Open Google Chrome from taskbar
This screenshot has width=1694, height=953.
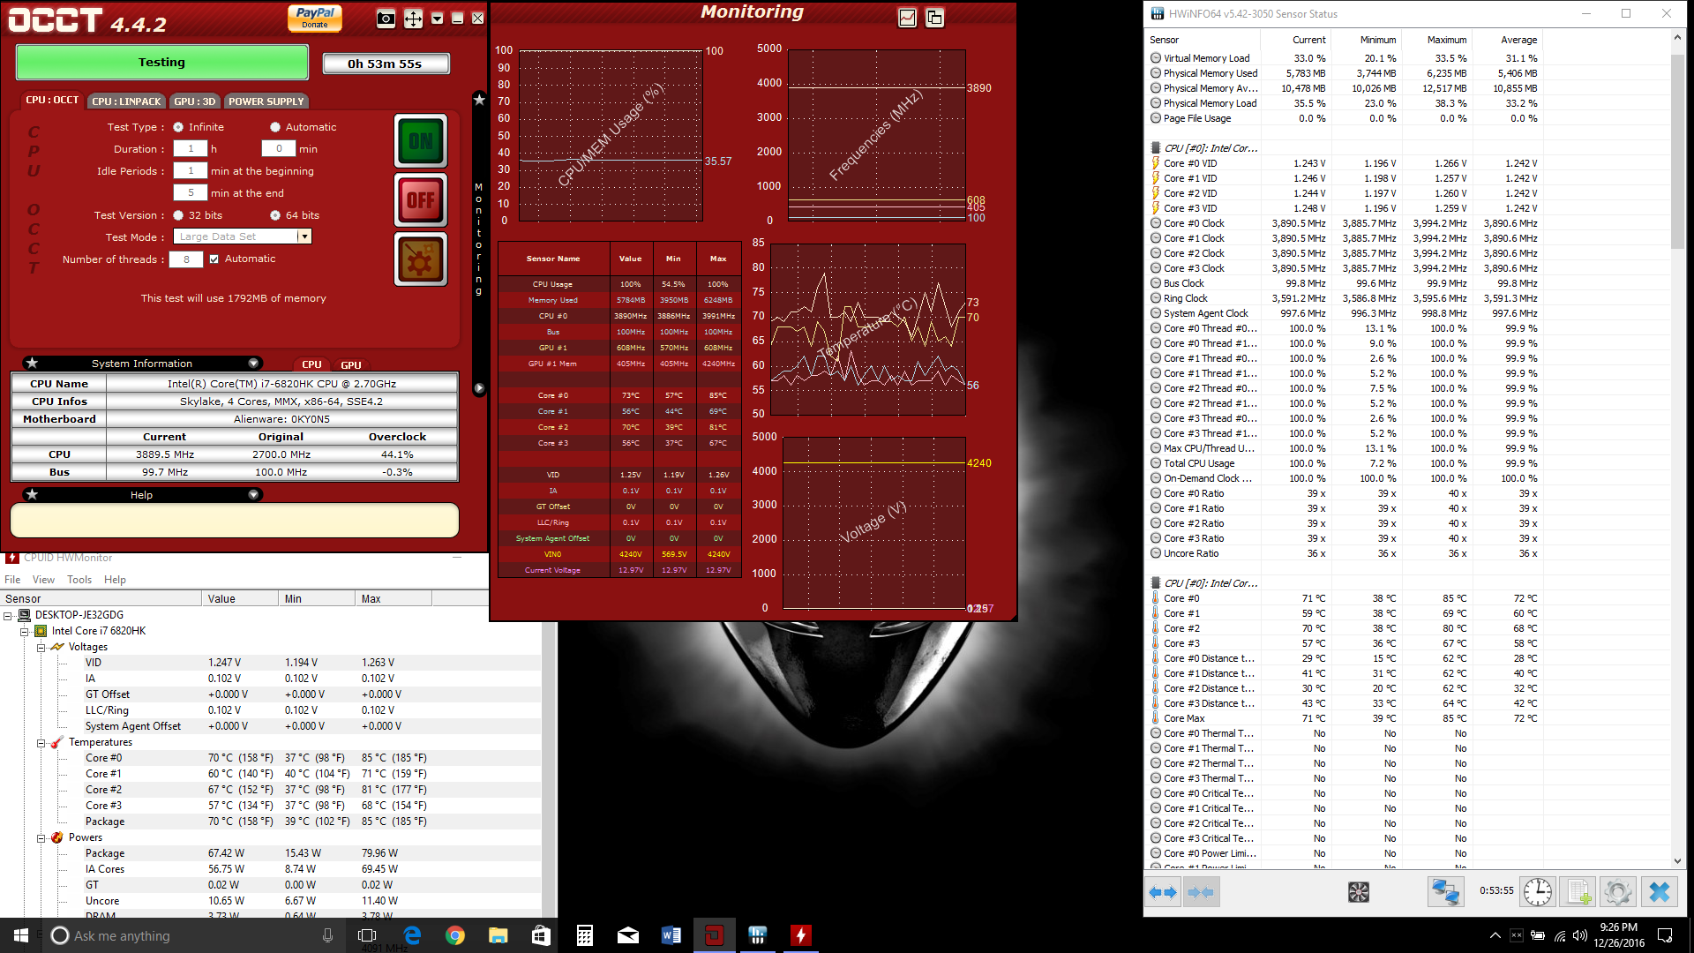coord(455,935)
